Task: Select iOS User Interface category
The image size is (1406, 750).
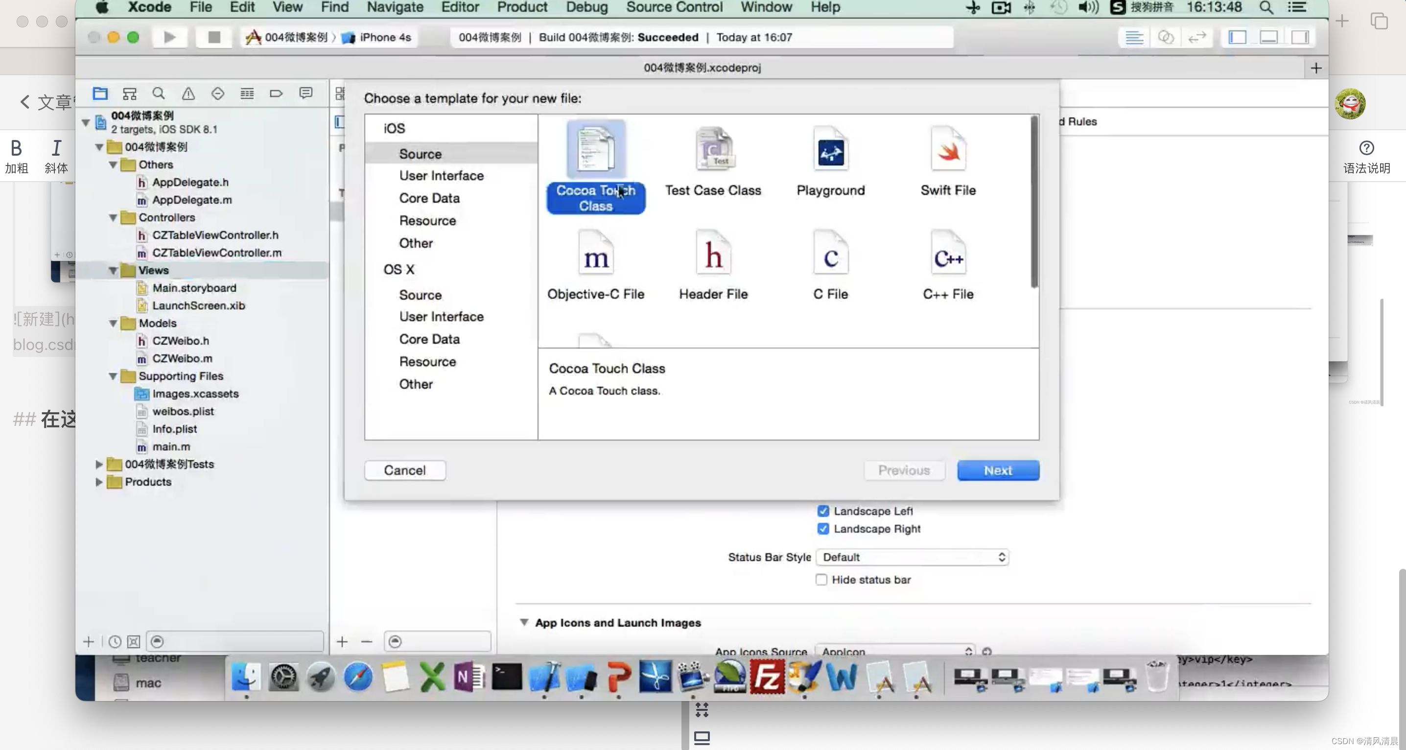Action: [x=441, y=175]
